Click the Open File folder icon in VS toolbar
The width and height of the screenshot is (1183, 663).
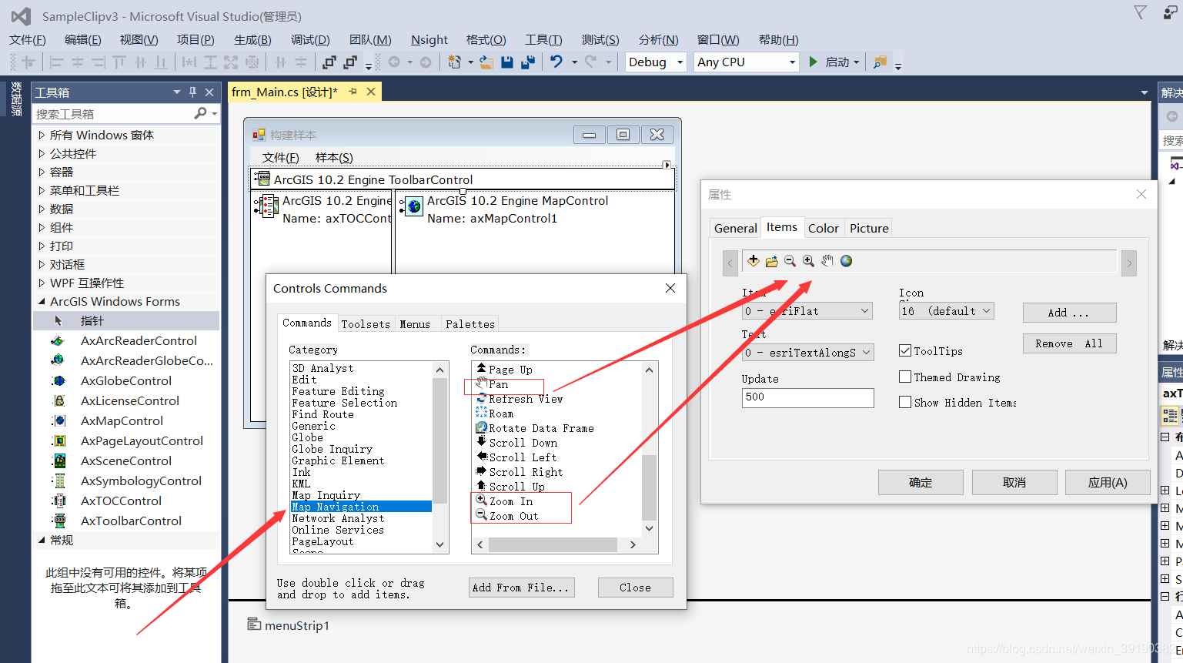tap(486, 62)
